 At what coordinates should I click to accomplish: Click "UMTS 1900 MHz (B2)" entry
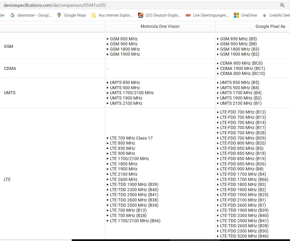pyautogui.click(x=241, y=98)
